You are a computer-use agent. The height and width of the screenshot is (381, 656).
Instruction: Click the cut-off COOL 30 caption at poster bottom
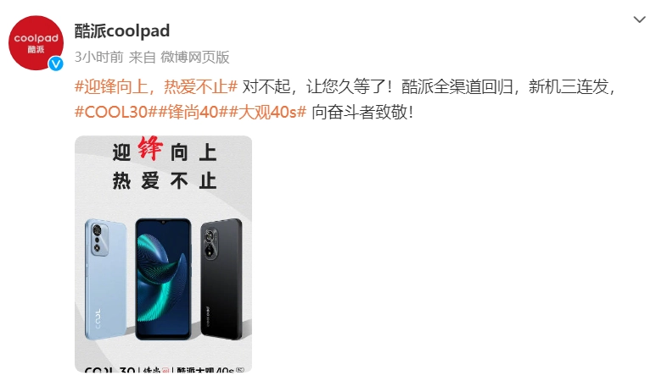(x=109, y=370)
